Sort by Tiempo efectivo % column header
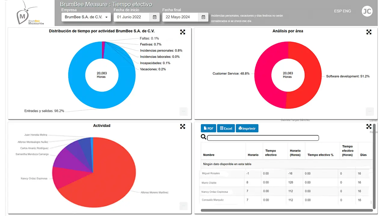The height and width of the screenshot is (216, 385). pos(322,151)
